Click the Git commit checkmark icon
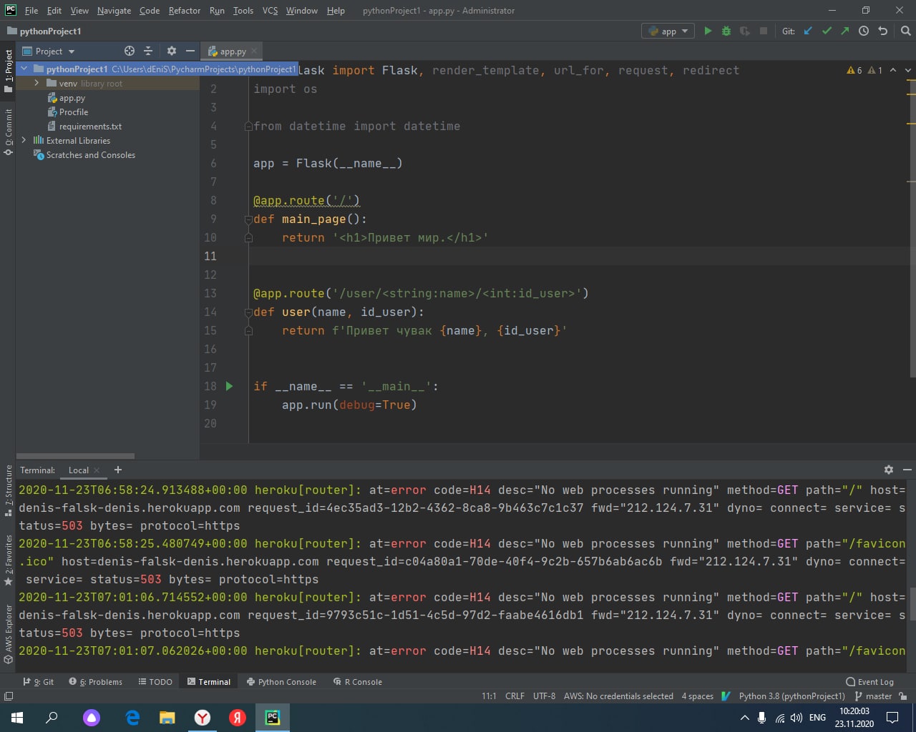 coord(827,31)
